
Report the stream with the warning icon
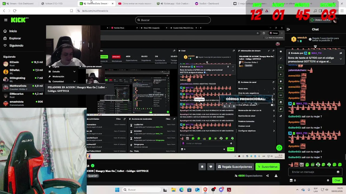276,176
